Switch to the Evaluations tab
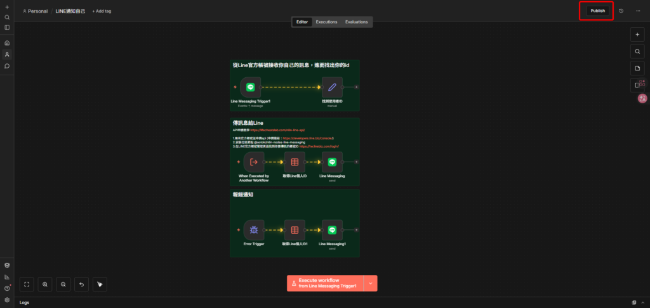The width and height of the screenshot is (650, 308). point(356,22)
